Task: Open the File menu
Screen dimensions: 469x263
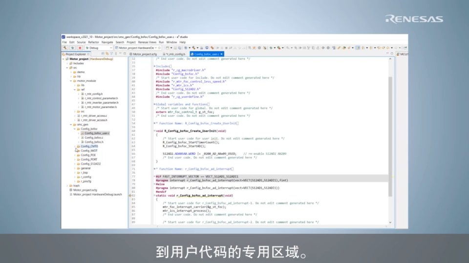Action: click(64, 42)
